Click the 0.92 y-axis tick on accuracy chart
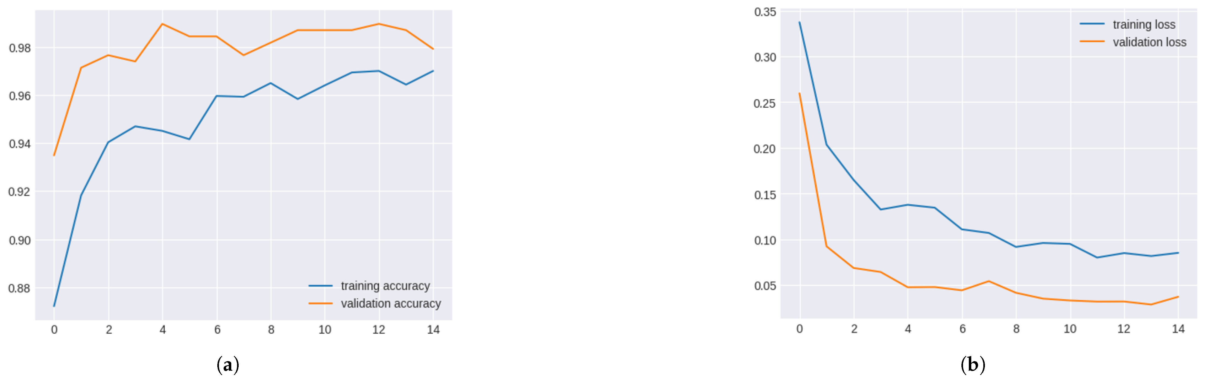 point(20,192)
